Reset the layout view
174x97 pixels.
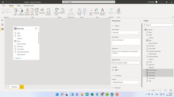(x=166, y=90)
